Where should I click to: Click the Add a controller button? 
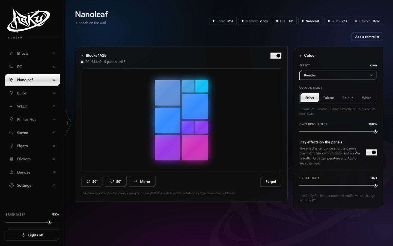(x=367, y=37)
